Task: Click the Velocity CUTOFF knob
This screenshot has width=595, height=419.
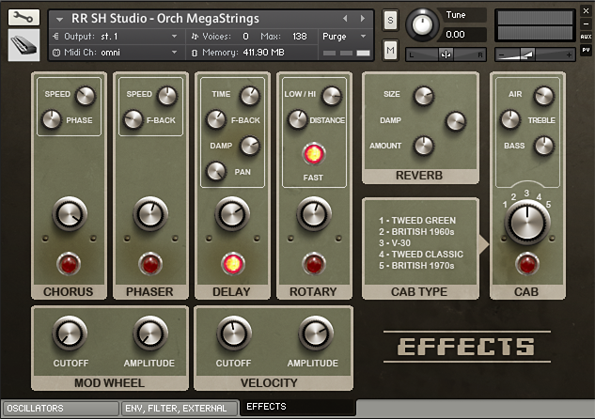Action: point(234,334)
